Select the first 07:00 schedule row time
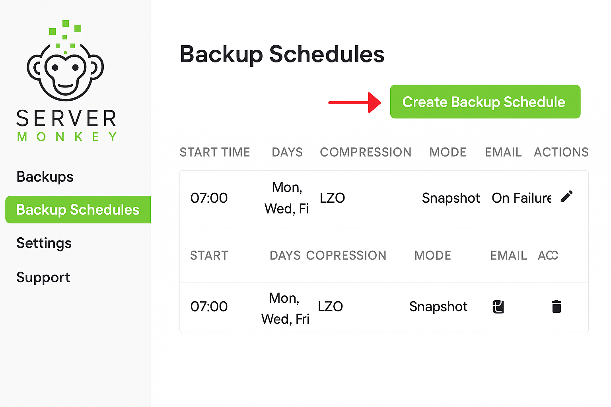This screenshot has height=407, width=611. (x=209, y=198)
